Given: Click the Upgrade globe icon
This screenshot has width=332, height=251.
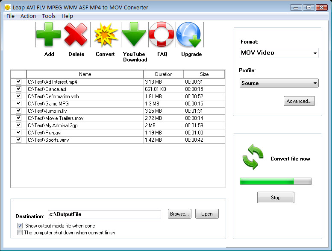Looking at the screenshot, I should 189,35.
